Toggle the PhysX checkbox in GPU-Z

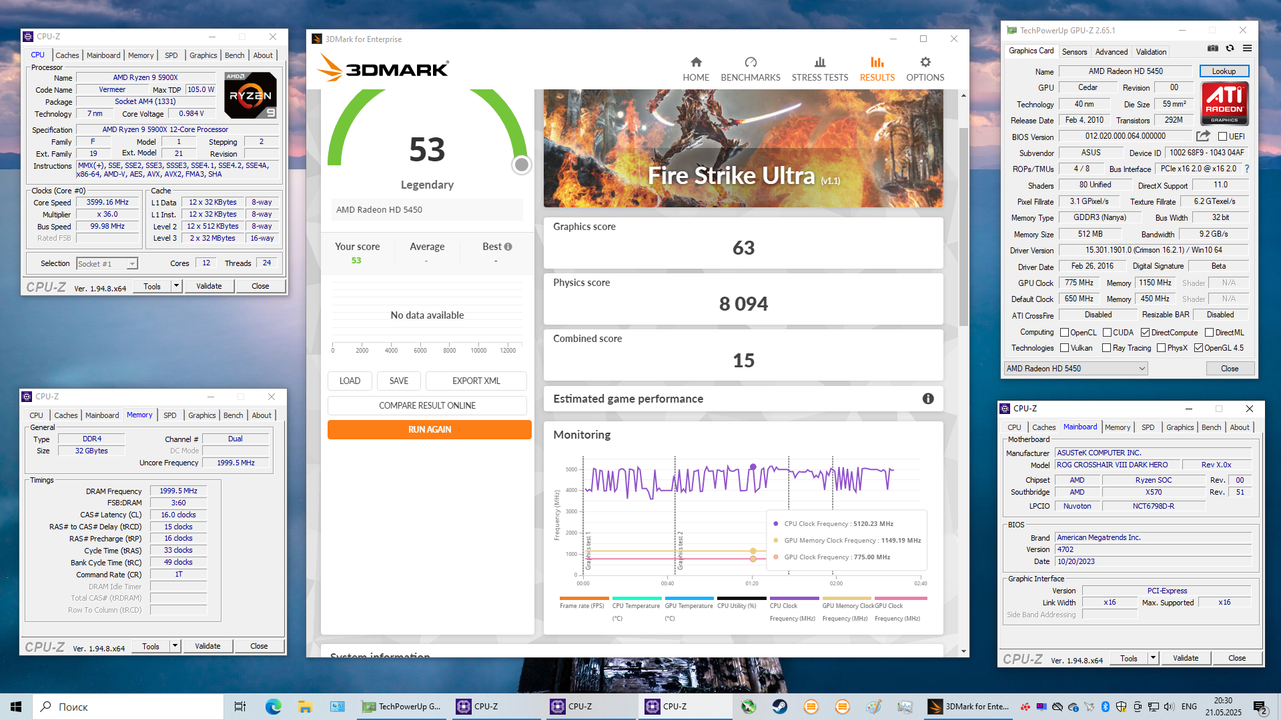click(x=1161, y=348)
